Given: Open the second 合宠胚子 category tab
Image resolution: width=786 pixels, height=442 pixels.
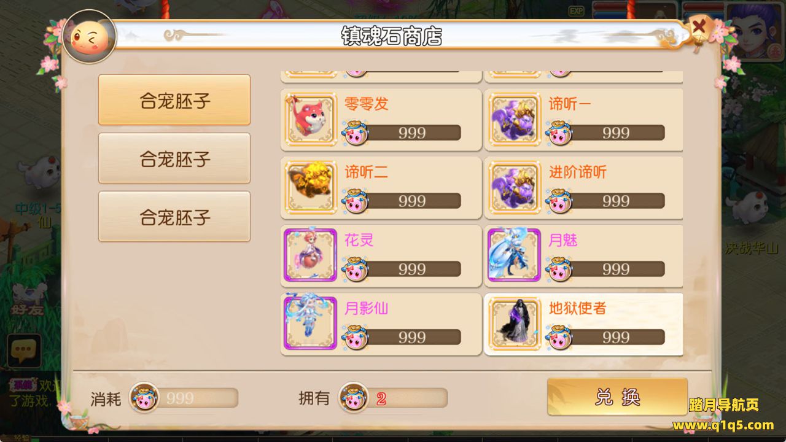Looking at the screenshot, I should coord(174,158).
